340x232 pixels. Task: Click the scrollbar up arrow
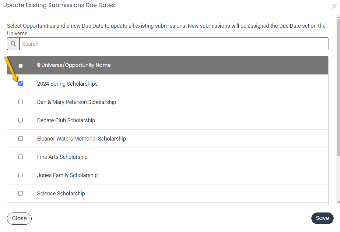[338, 17]
